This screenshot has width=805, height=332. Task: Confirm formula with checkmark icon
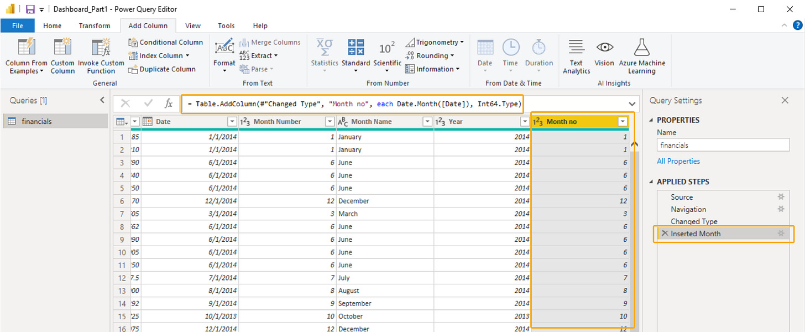(x=148, y=103)
